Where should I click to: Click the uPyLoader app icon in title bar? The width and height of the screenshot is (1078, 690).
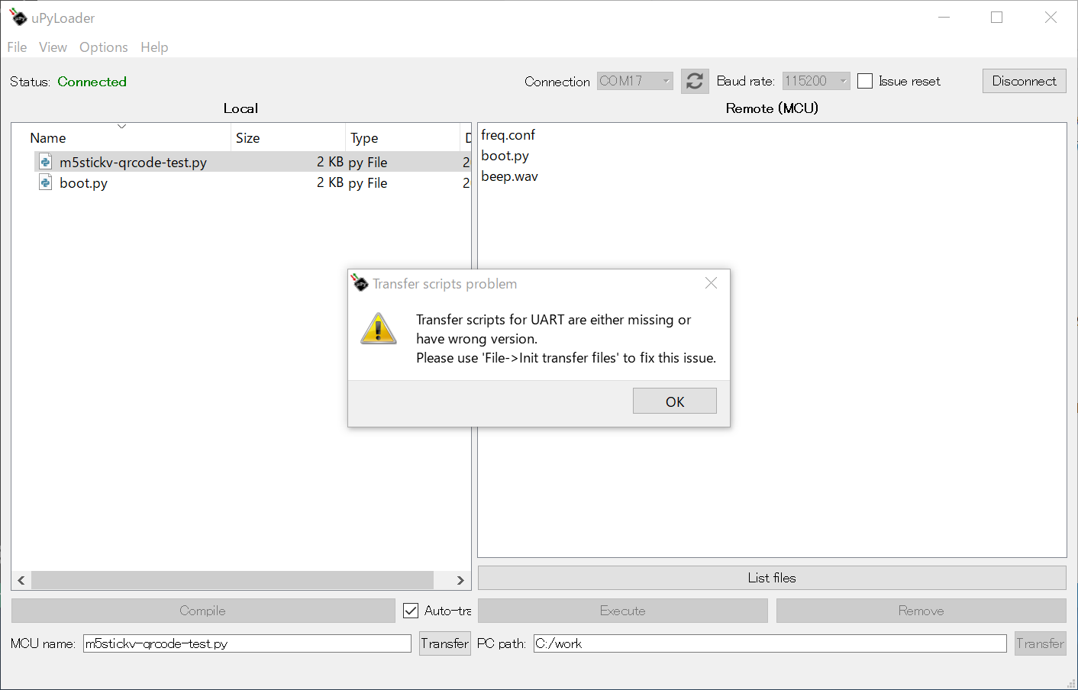point(18,18)
